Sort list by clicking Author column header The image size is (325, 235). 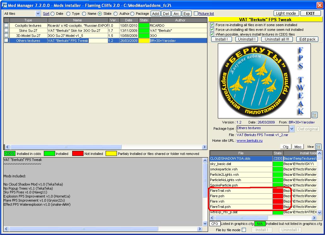180,20
